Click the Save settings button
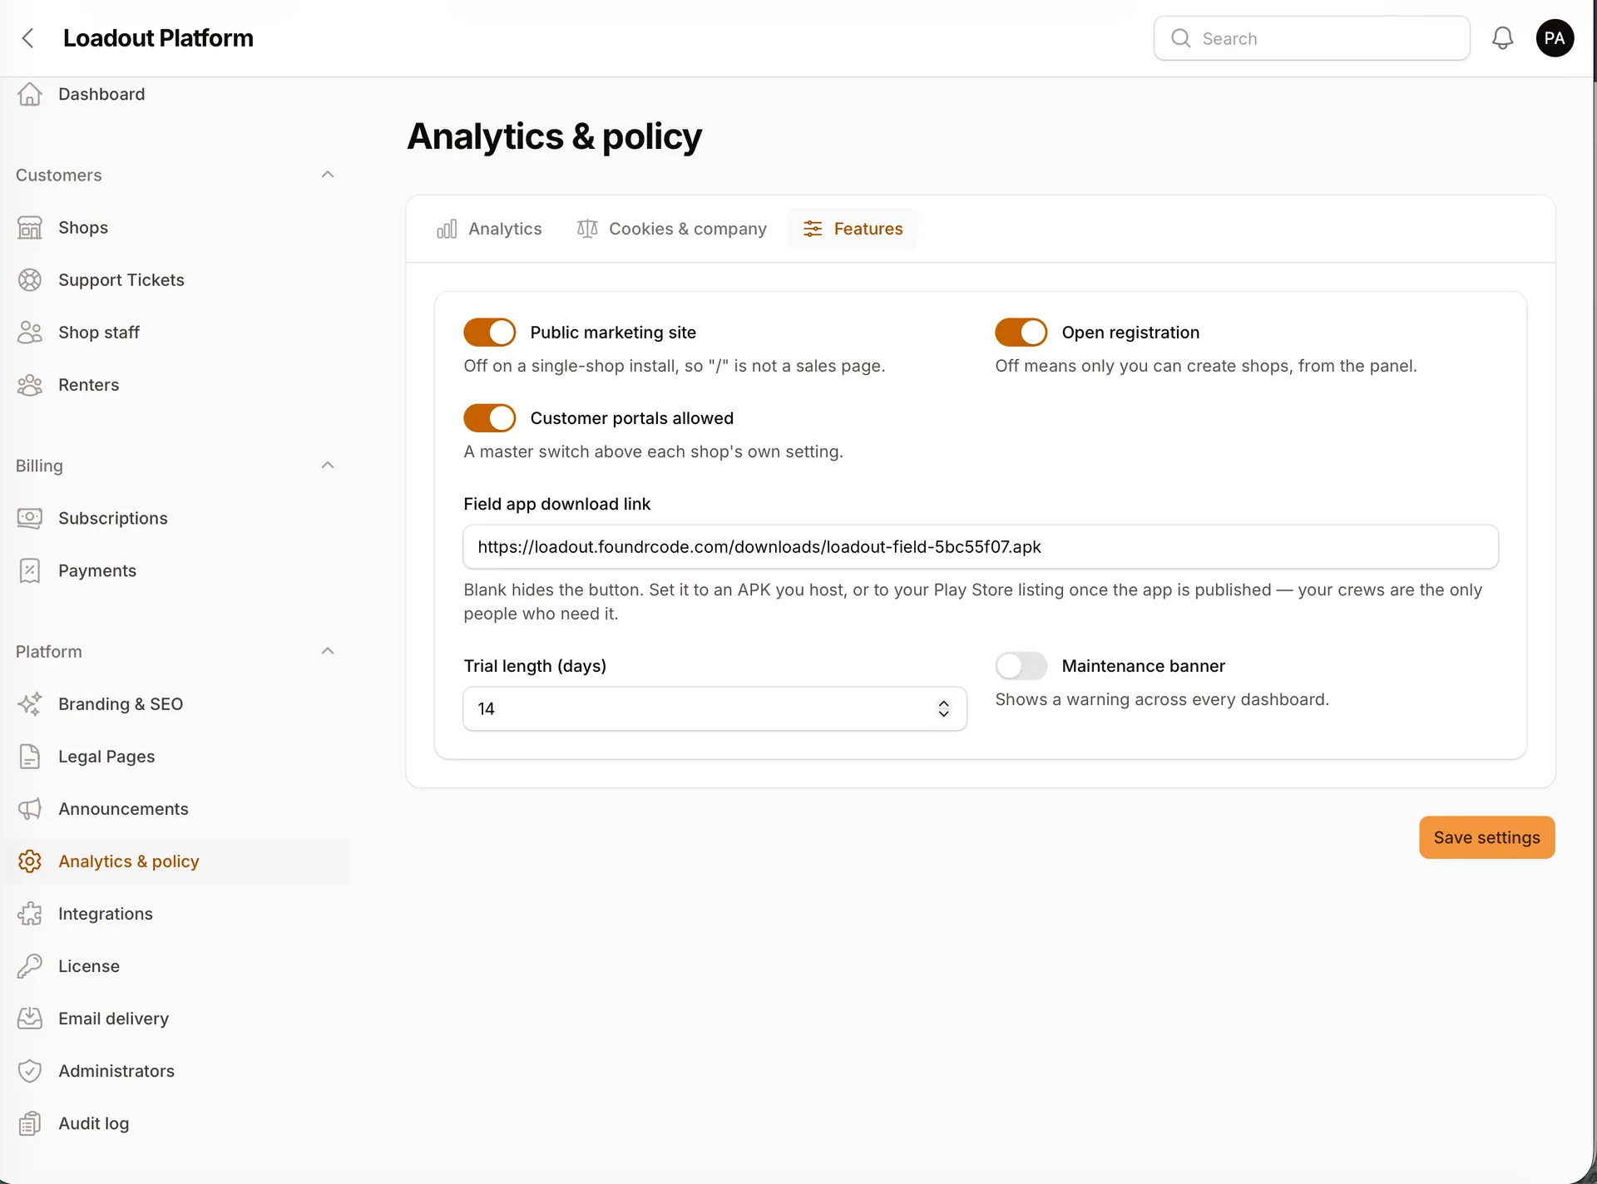The width and height of the screenshot is (1597, 1184). pos(1486,837)
